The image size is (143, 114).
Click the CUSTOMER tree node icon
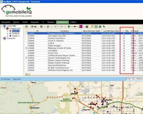(5, 26)
